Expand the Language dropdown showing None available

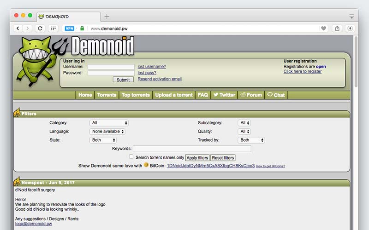tap(107, 132)
